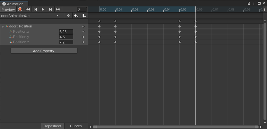This screenshot has width=267, height=129.
Task: Click the Add Property button
Action: click(x=44, y=51)
